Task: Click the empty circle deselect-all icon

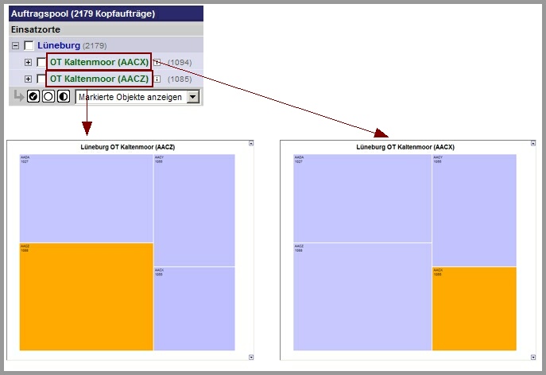Action: (48, 97)
